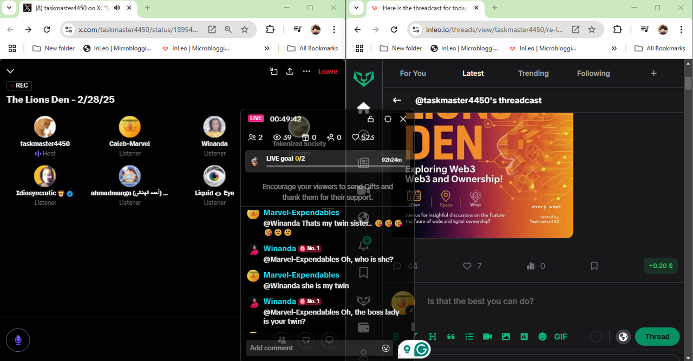Screen dimensions: 693x361
Task: Switch to the Trending tab
Action: click(533, 73)
